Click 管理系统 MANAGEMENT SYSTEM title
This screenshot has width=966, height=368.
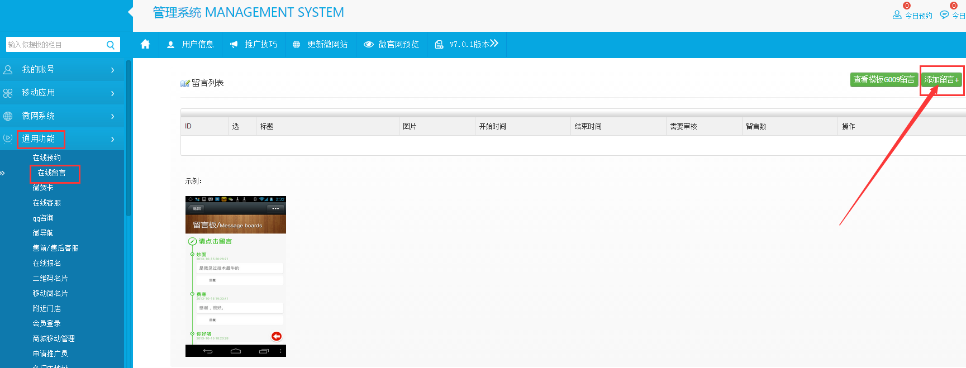tap(249, 12)
